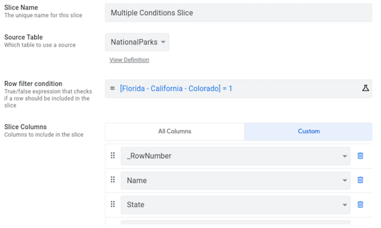Screen dimensions: 381x228
Task: Delete the Name column row
Action: (360, 180)
